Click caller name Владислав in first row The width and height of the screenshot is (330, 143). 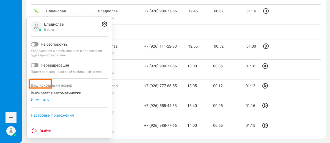[56, 11]
